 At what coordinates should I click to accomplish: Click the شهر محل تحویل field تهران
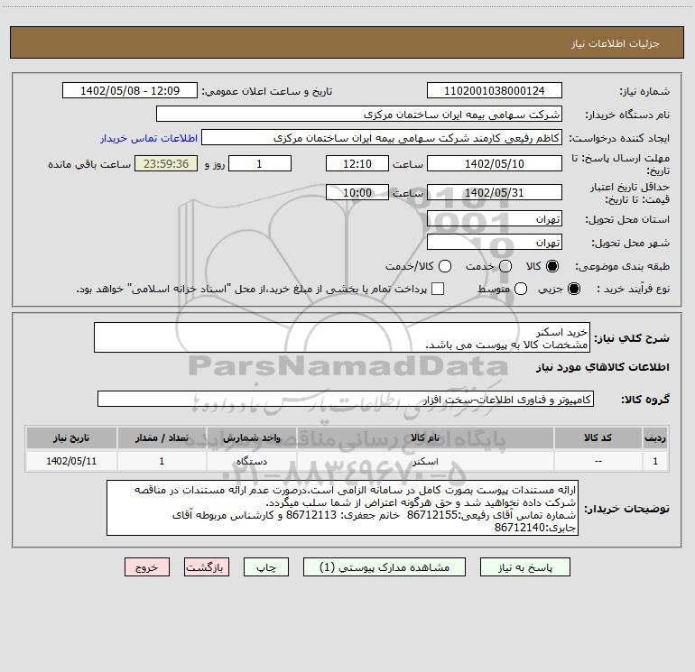495,243
